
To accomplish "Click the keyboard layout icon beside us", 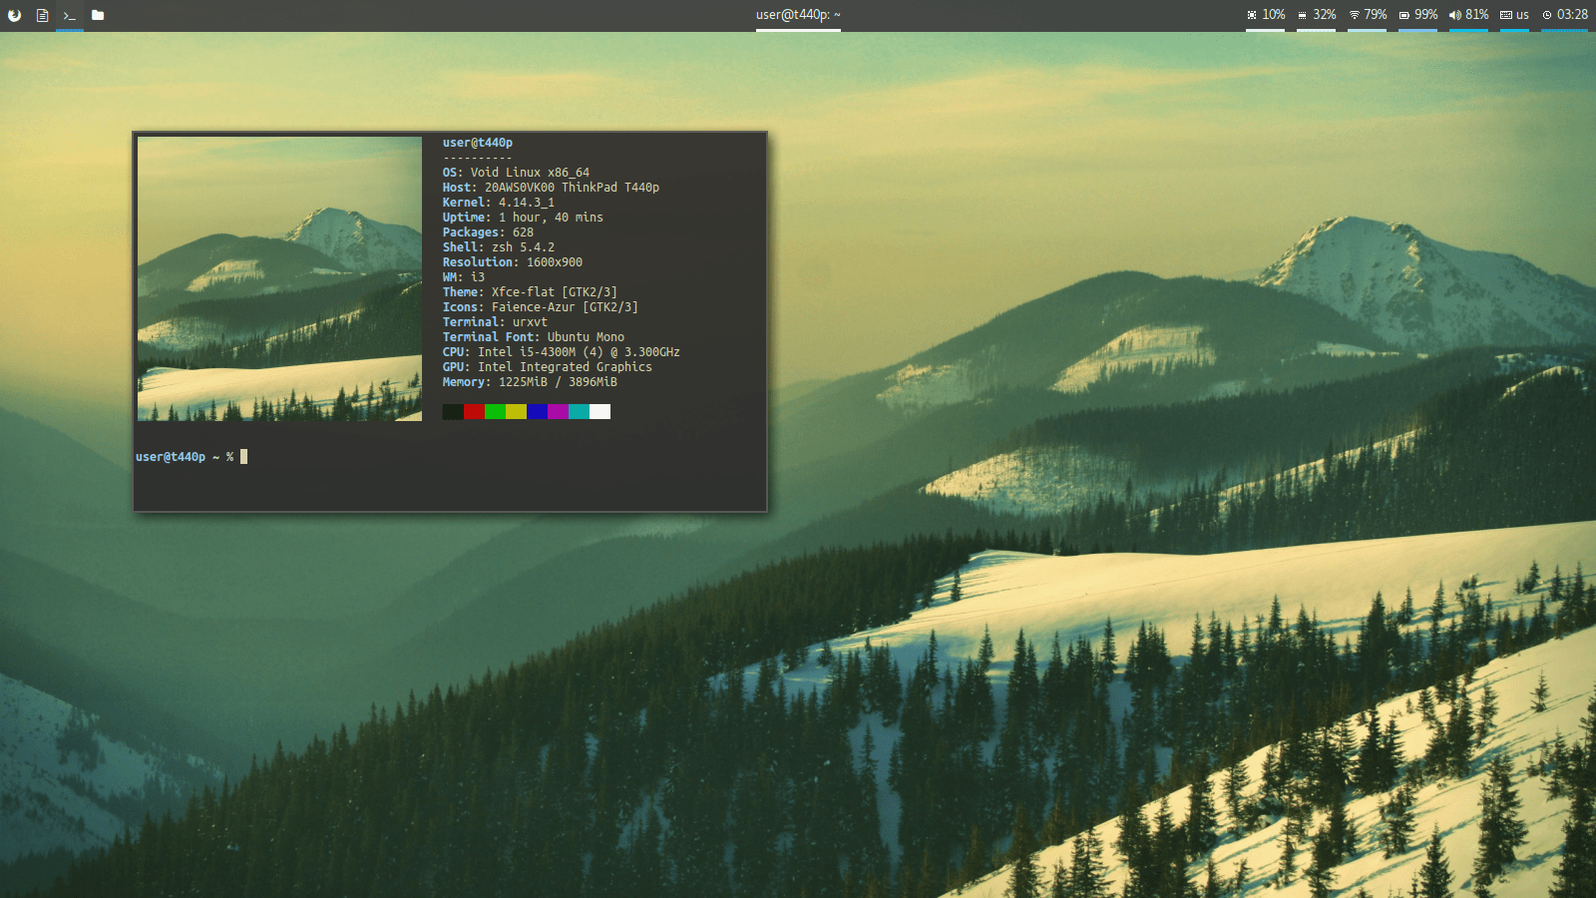I will click(1506, 15).
